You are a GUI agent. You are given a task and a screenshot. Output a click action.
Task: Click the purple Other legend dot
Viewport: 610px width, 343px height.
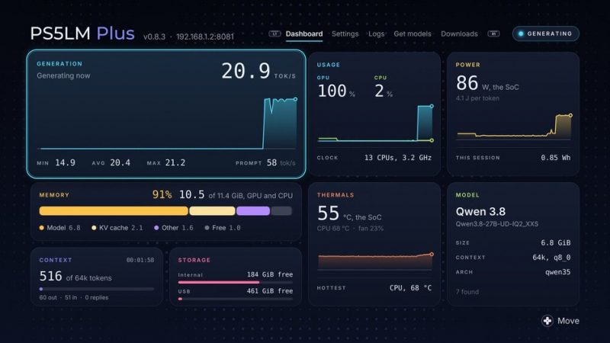point(156,228)
